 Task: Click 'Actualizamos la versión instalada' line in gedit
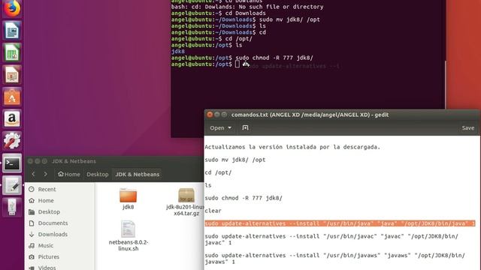[292, 147]
